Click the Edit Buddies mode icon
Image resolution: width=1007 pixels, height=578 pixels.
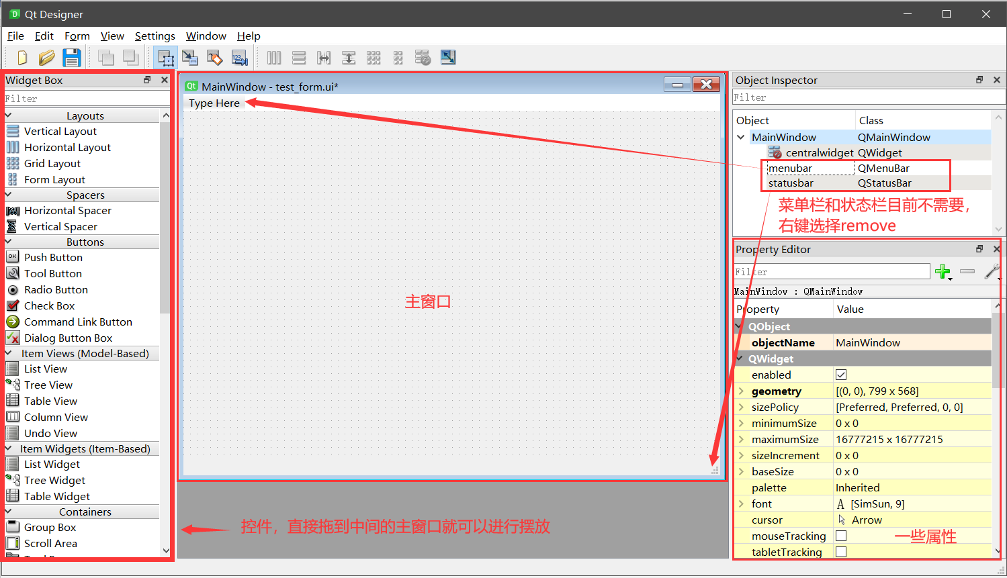[x=214, y=58]
